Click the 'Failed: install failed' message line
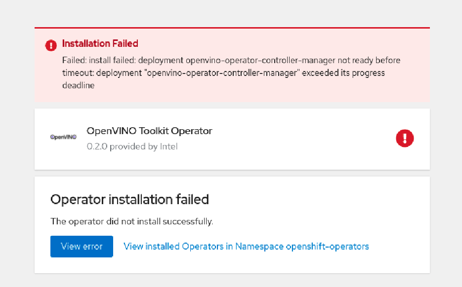This screenshot has width=462, height=287. point(231,60)
